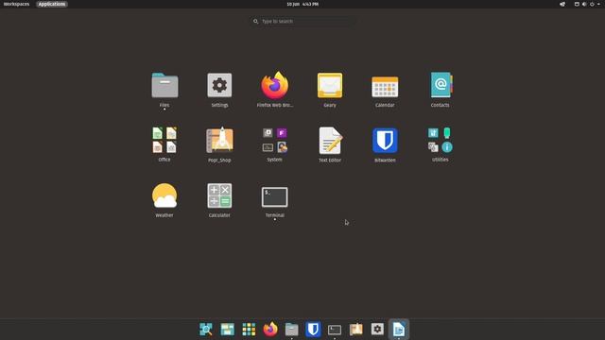
Task: Open Terminal from the dock
Action: coord(335,330)
